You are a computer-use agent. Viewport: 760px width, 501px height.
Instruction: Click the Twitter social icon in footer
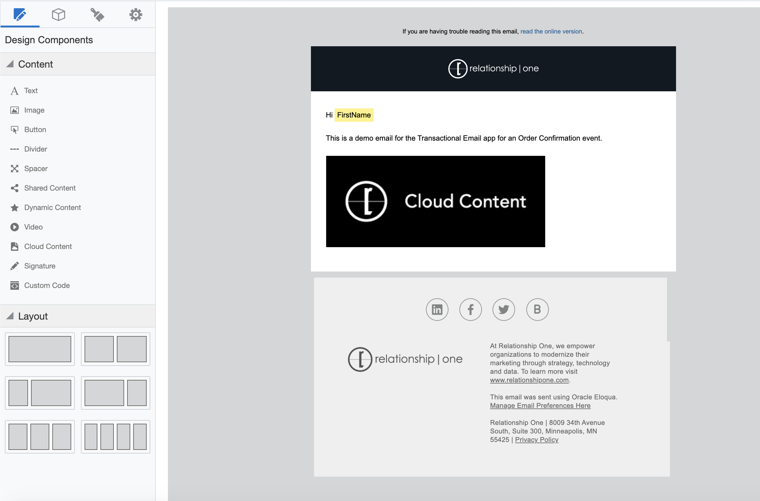(x=504, y=309)
